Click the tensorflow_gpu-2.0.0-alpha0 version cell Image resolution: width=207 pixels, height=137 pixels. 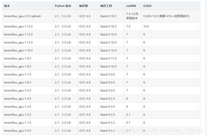tap(22, 16)
